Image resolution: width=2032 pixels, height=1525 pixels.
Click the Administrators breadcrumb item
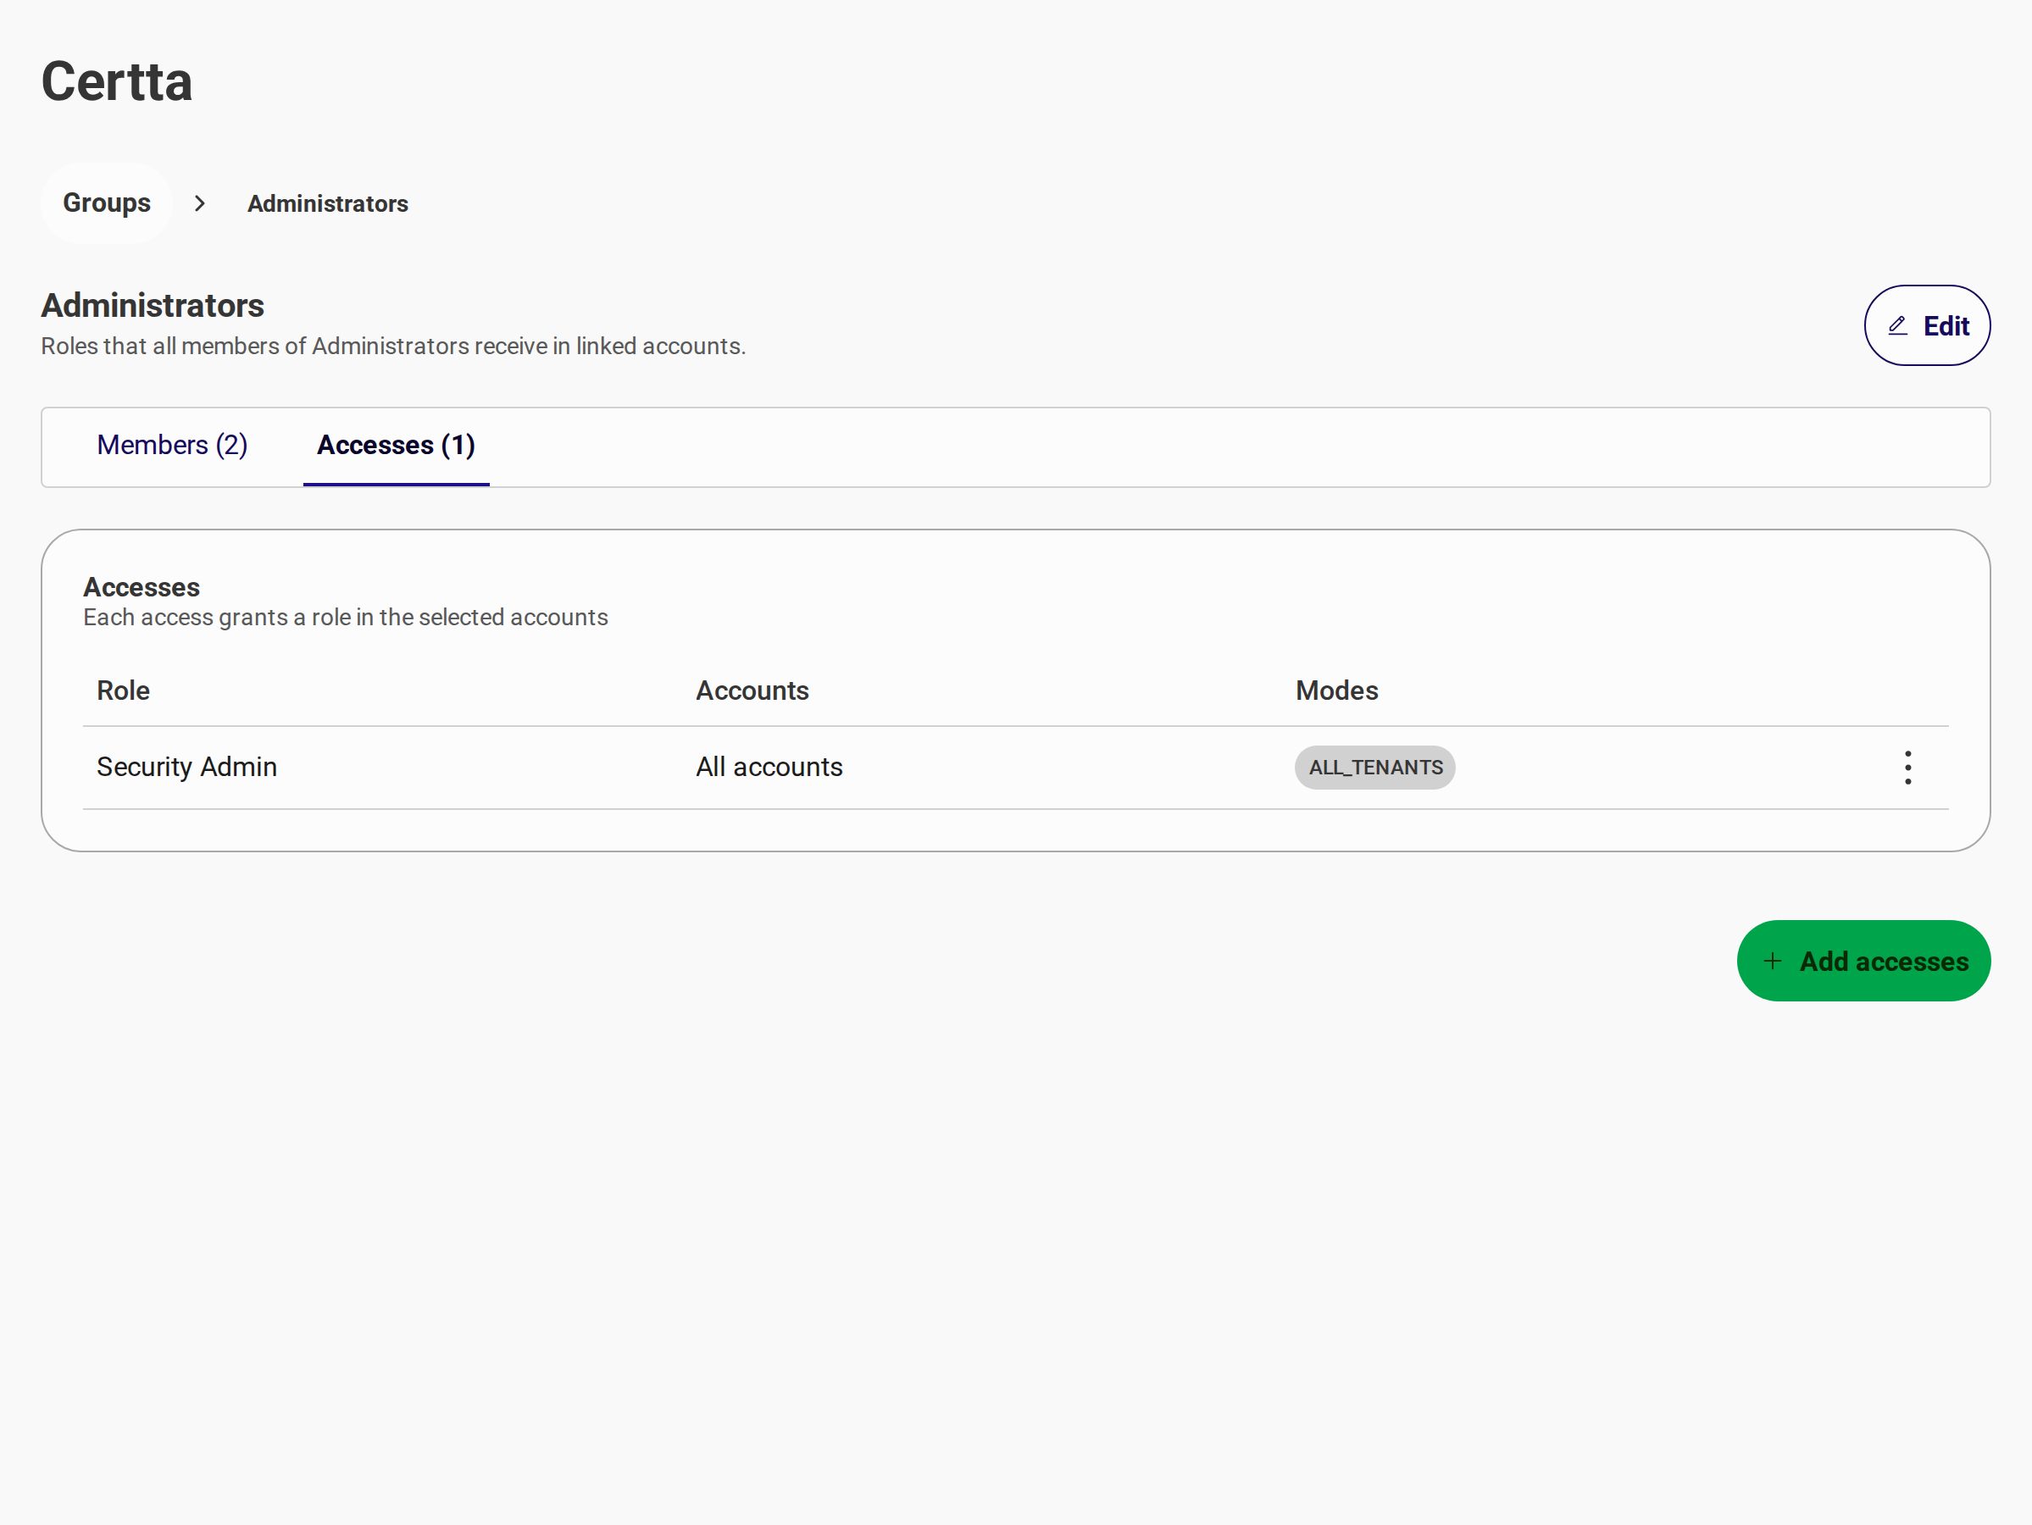coord(328,204)
